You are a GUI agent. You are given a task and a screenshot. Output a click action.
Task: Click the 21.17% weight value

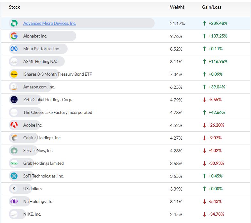point(177,24)
